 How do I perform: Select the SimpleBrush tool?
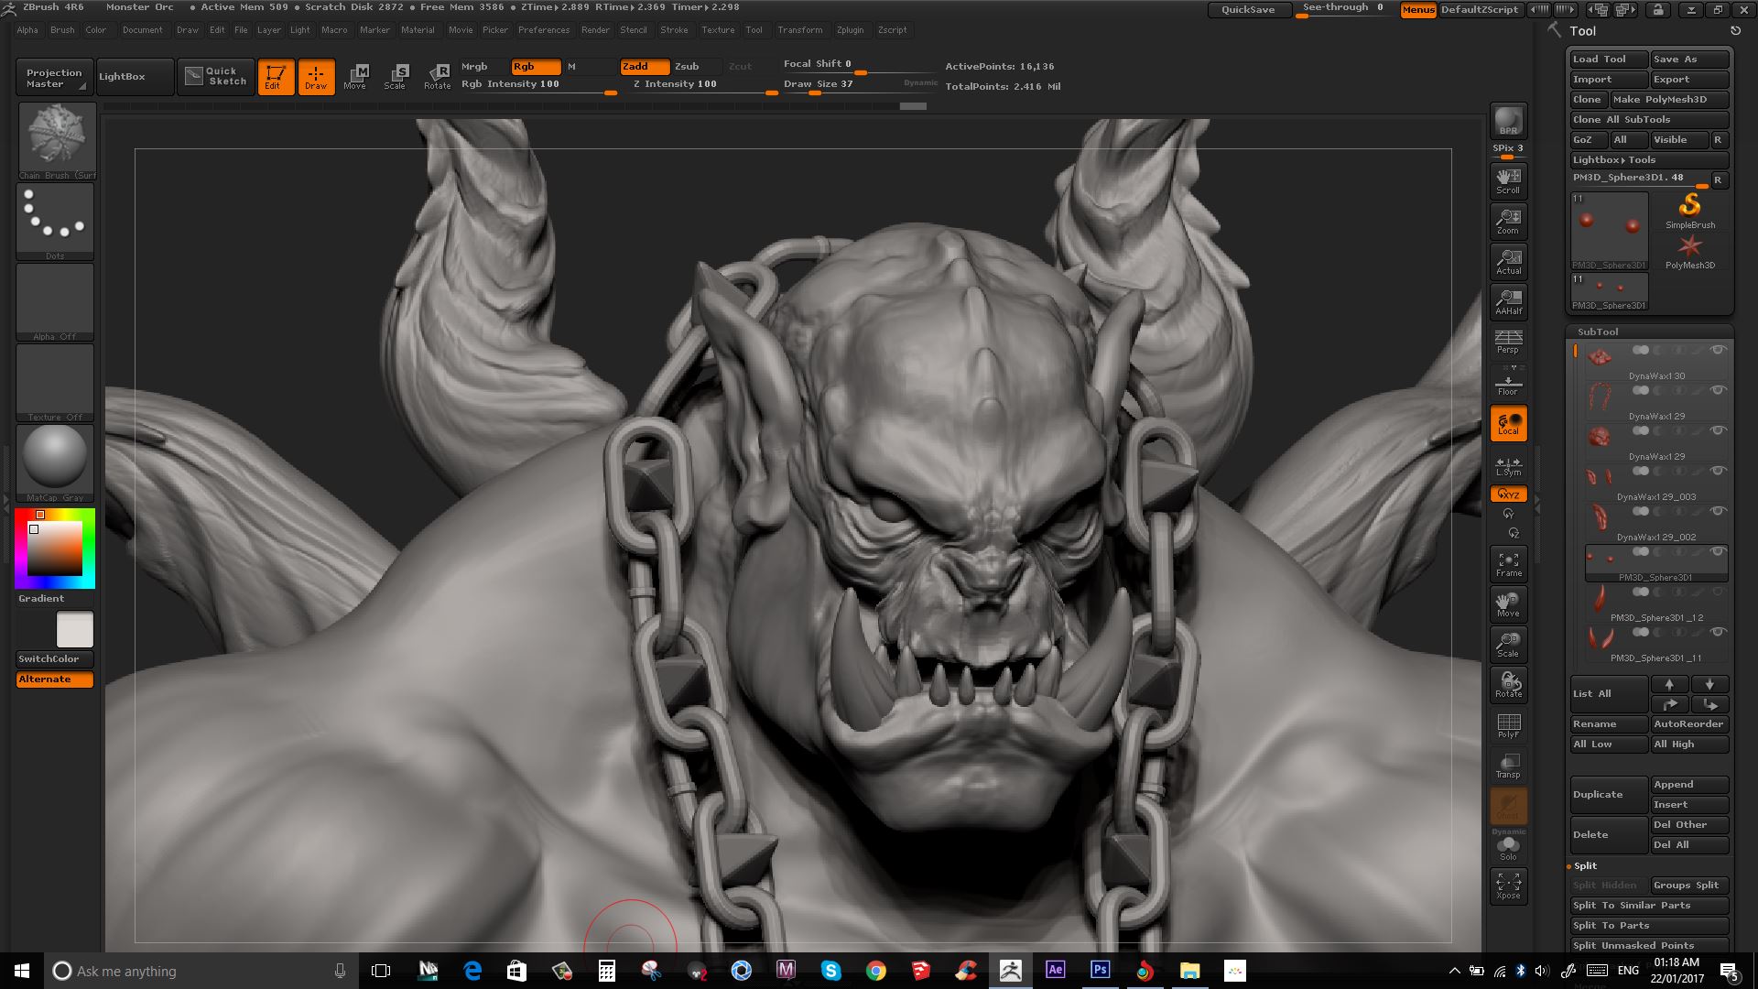(x=1689, y=211)
